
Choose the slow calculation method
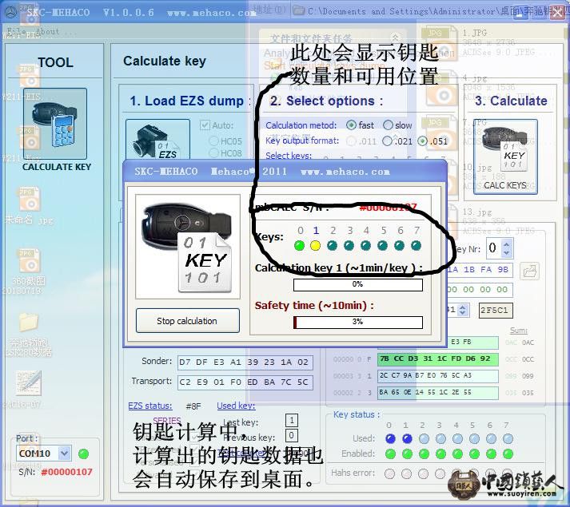click(388, 125)
